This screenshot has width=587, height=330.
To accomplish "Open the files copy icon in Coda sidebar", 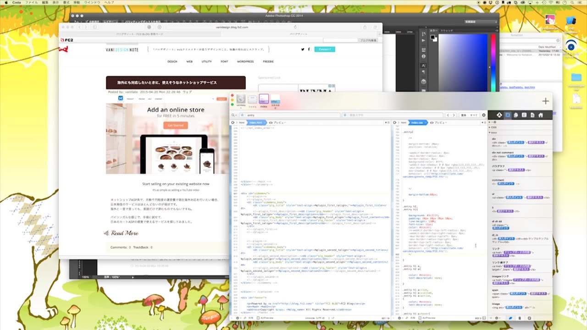I will 516,115.
